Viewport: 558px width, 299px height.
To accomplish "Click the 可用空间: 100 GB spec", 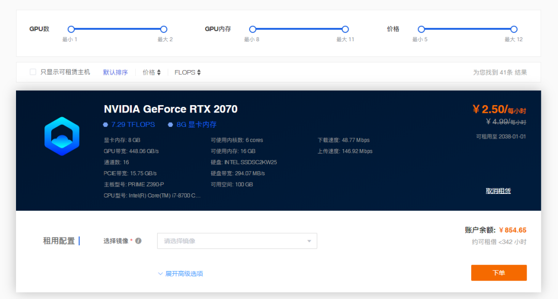I will pos(231,185).
